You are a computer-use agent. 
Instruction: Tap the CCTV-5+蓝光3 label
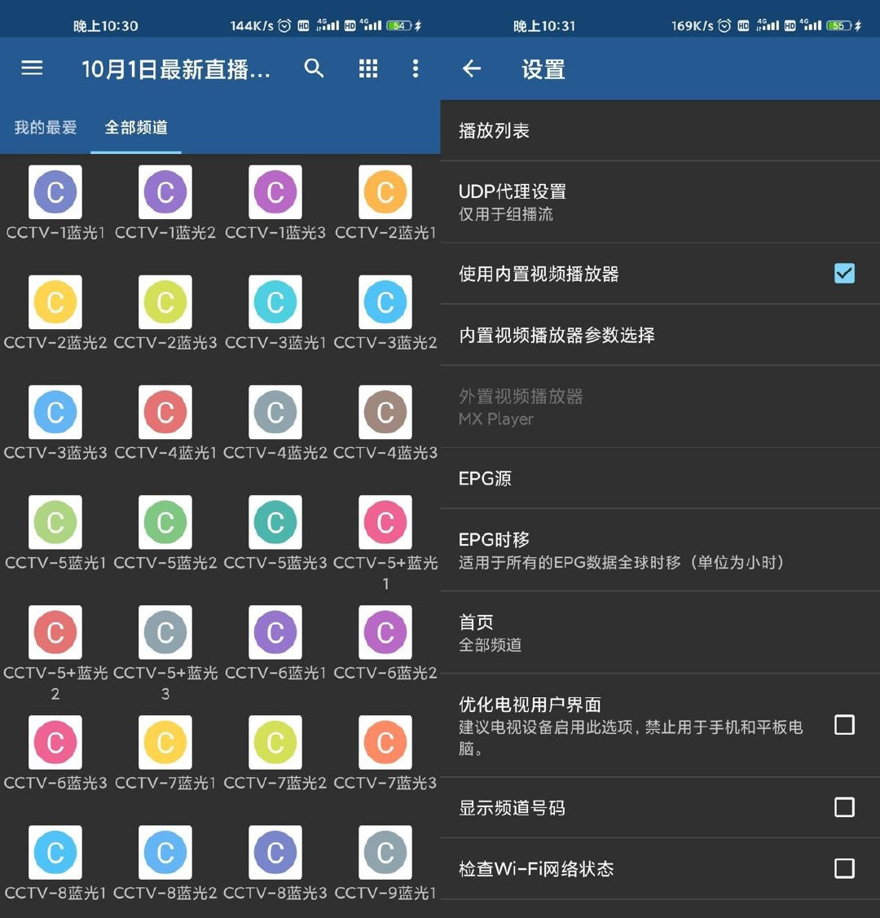pyautogui.click(x=165, y=683)
